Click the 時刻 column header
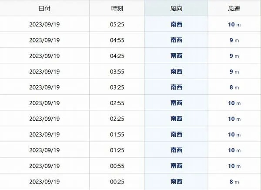 [117, 9]
